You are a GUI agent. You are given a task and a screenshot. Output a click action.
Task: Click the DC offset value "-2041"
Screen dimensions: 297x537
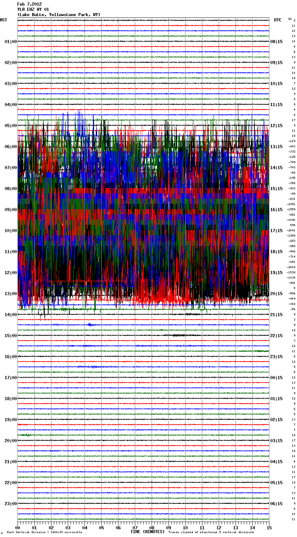tap(291, 230)
